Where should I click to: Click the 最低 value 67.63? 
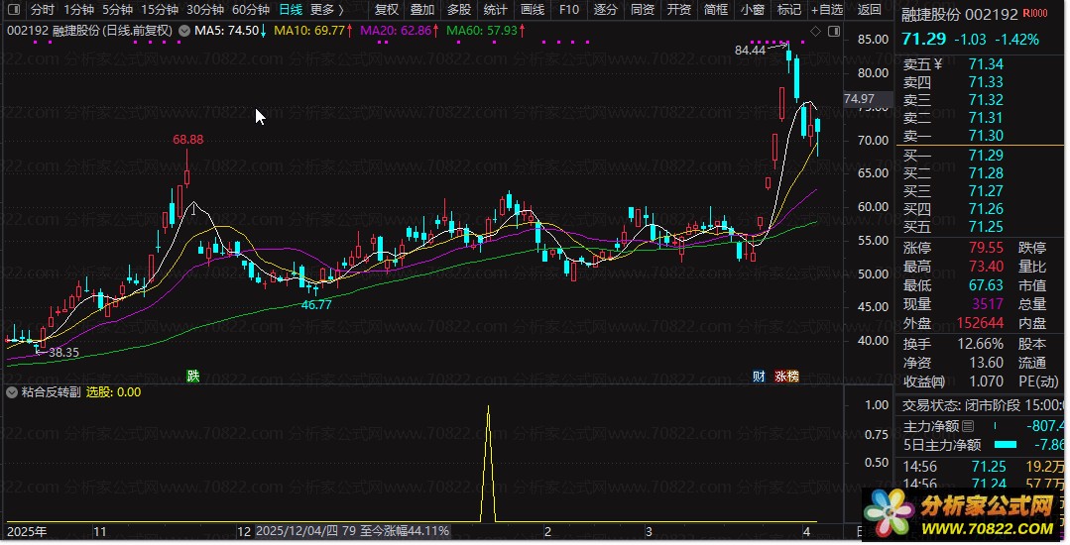[x=986, y=285]
